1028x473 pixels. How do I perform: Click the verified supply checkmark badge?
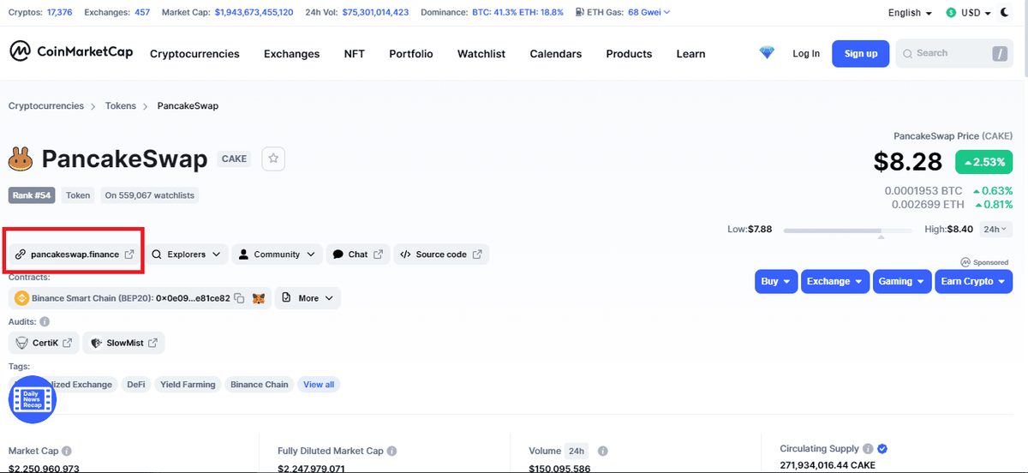(882, 449)
